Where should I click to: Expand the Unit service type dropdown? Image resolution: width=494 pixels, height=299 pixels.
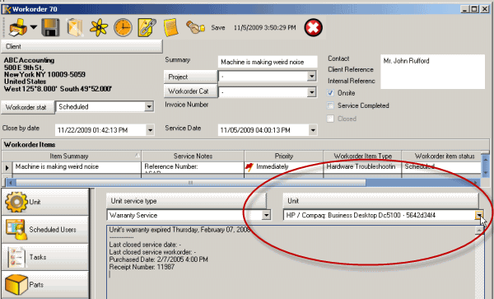tap(266, 215)
